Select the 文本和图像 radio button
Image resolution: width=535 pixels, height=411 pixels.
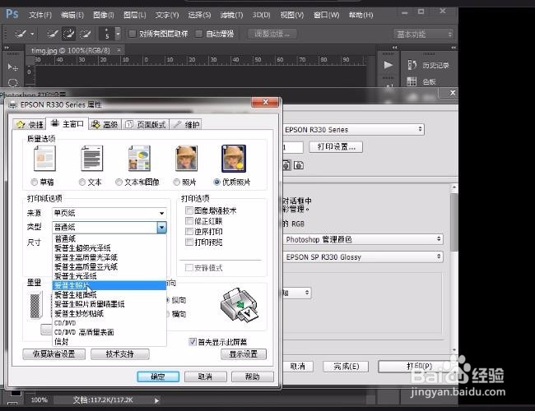pos(119,182)
